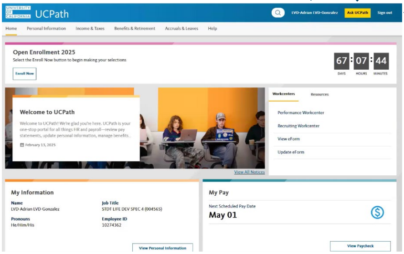
Task: Click the Ask UCPath button
Action: [357, 12]
